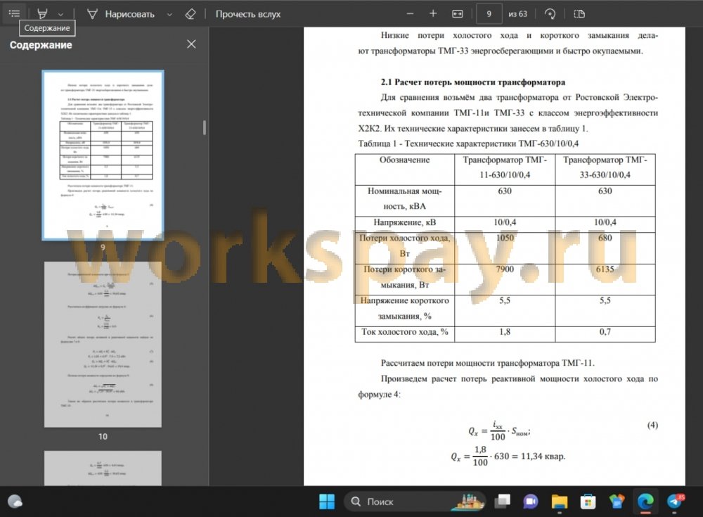
Task: Open the partially visible page 11 thumbnail
Action: coord(103,468)
